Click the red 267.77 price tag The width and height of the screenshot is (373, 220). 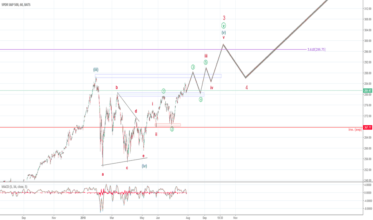point(368,128)
